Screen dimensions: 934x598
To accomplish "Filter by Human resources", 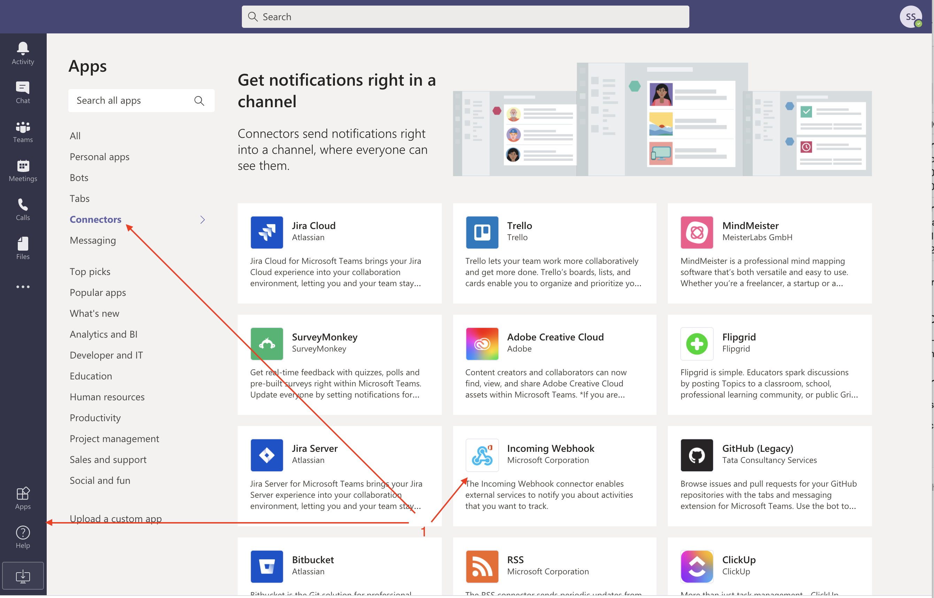I will pyautogui.click(x=107, y=397).
